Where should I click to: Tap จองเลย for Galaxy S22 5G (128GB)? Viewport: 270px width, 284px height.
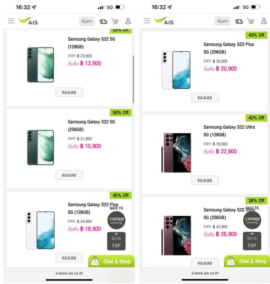[x=69, y=92]
